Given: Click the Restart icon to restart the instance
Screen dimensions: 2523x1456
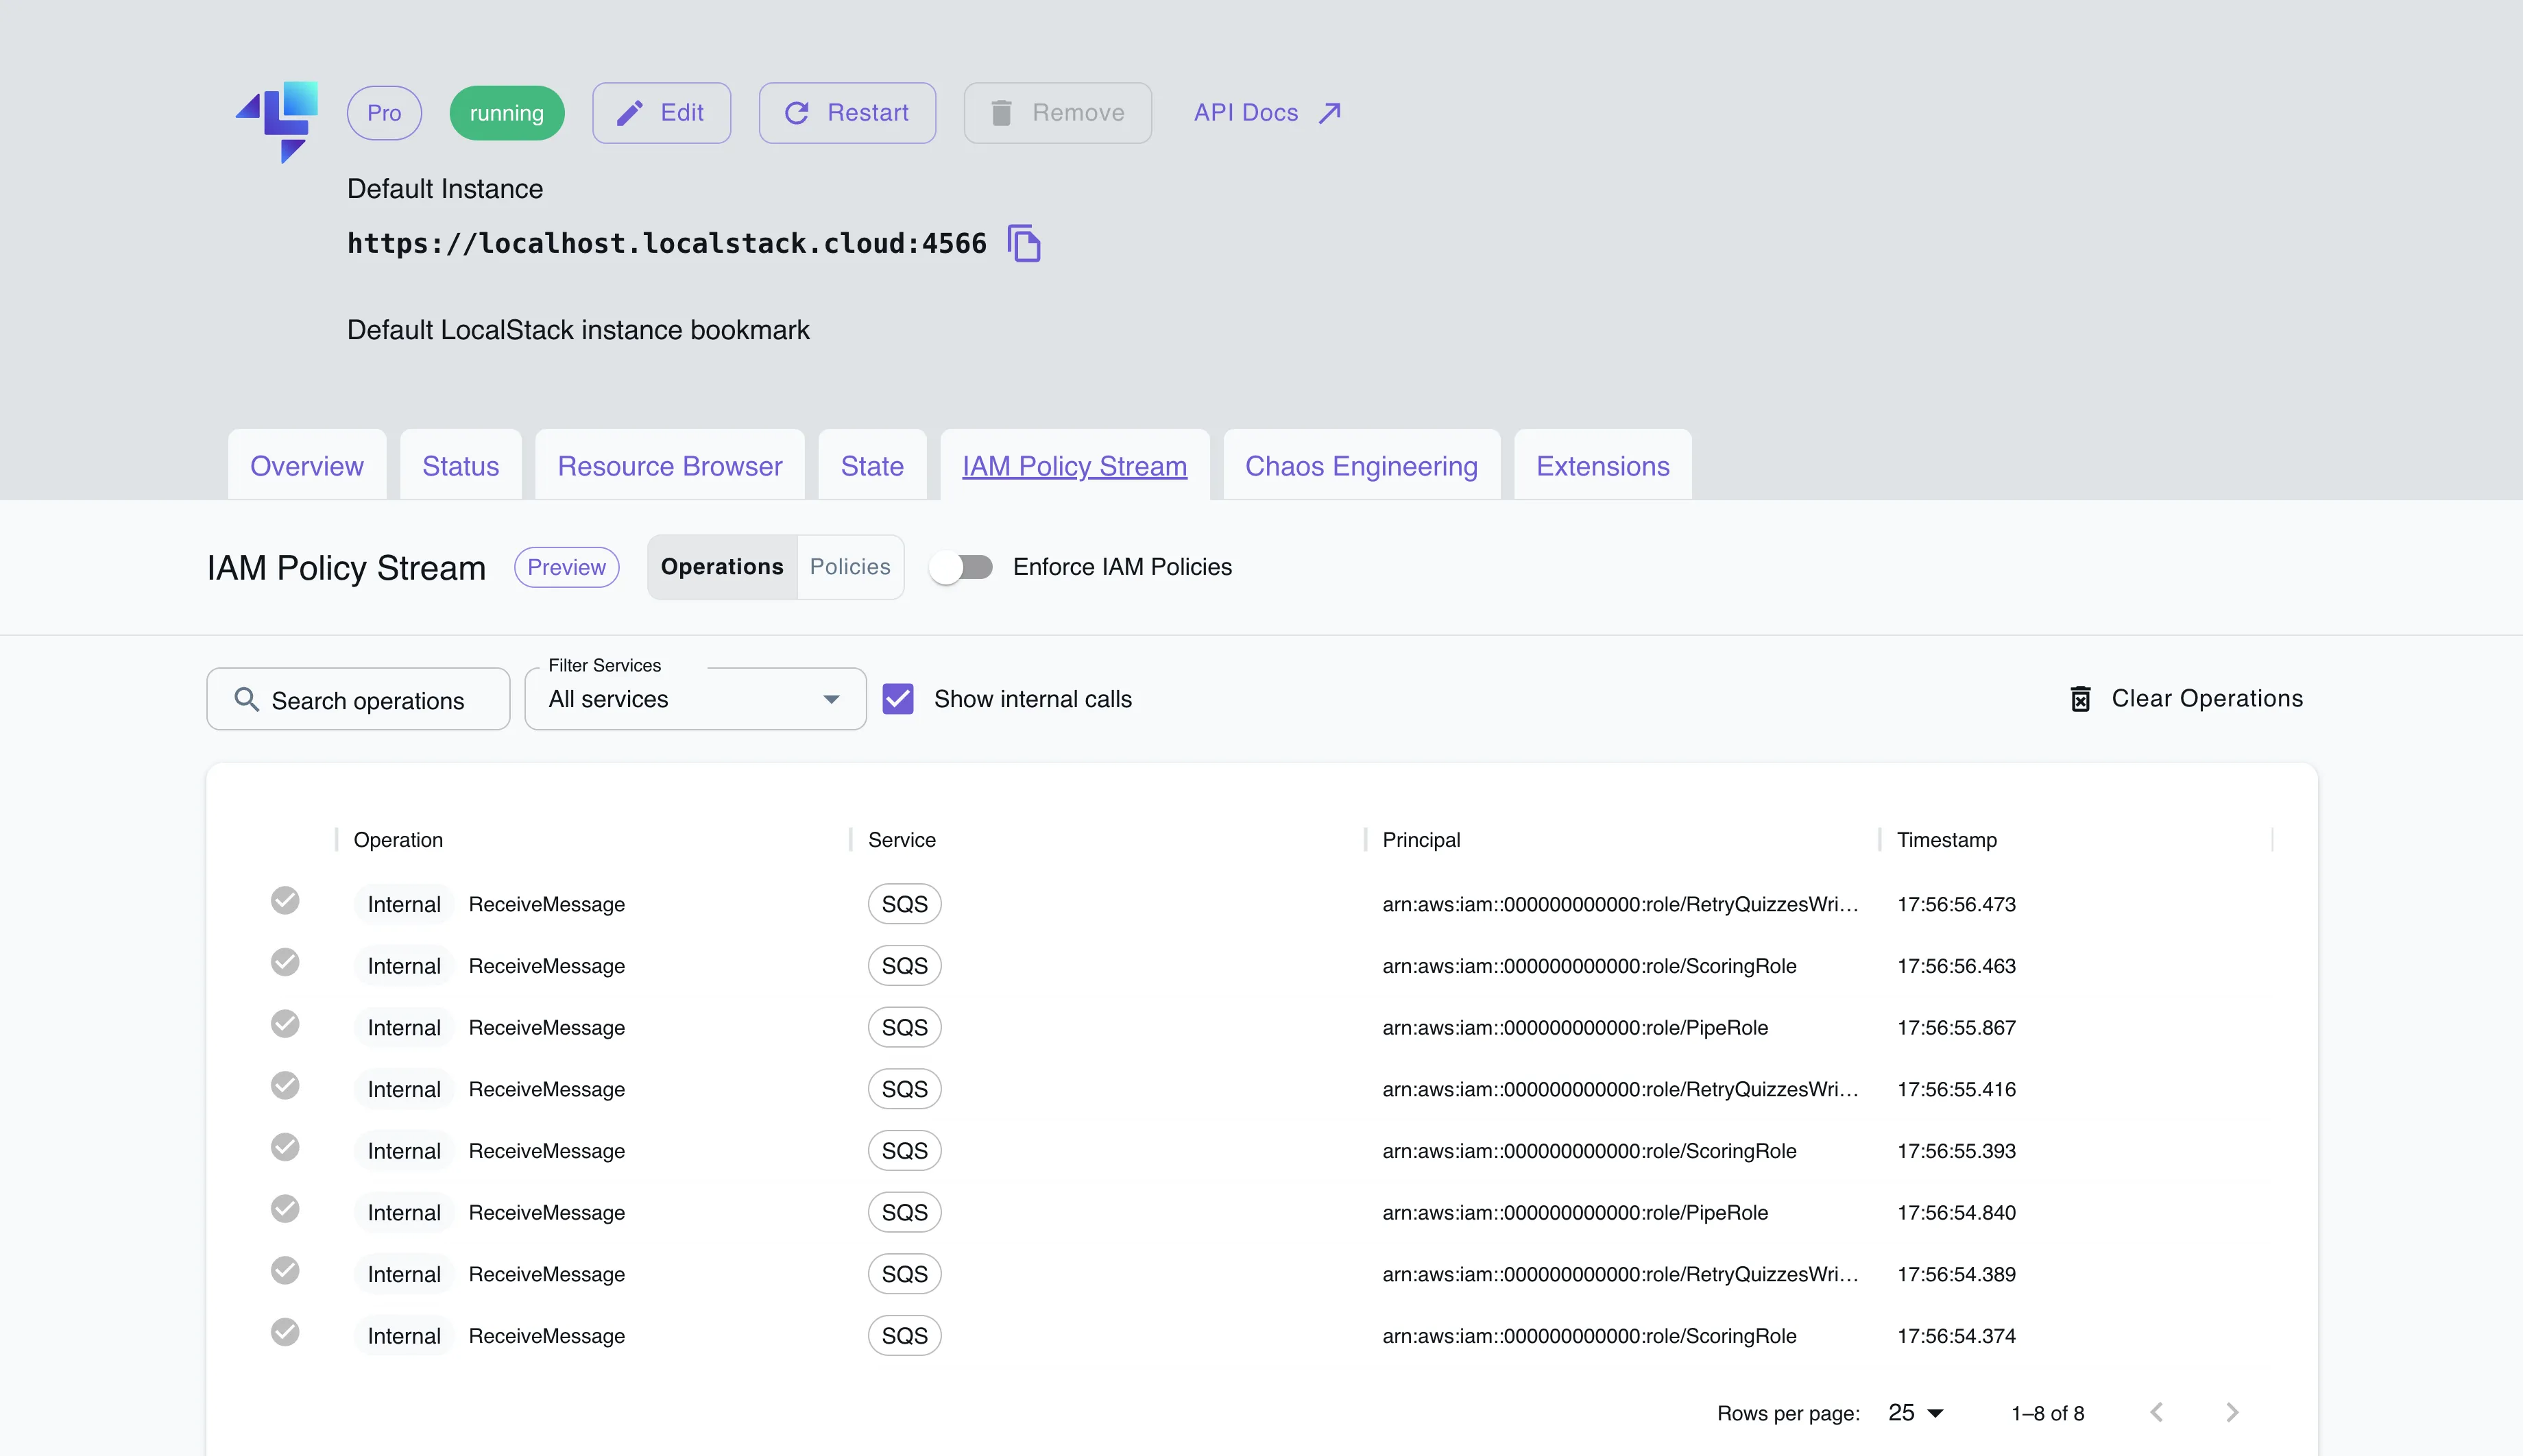Looking at the screenshot, I should pyautogui.click(x=796, y=112).
